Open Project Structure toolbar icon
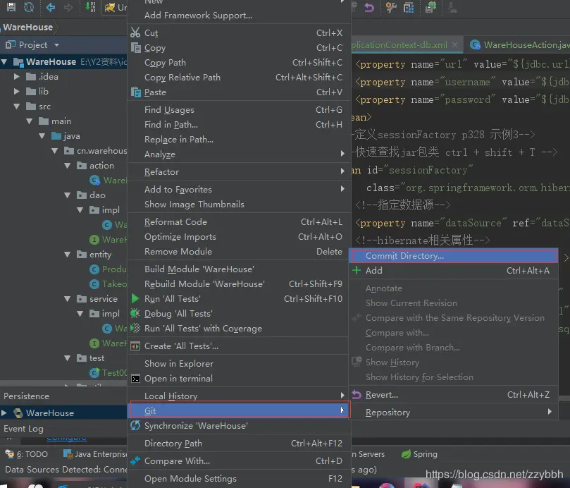The width and height of the screenshot is (570, 488). pyautogui.click(x=409, y=7)
